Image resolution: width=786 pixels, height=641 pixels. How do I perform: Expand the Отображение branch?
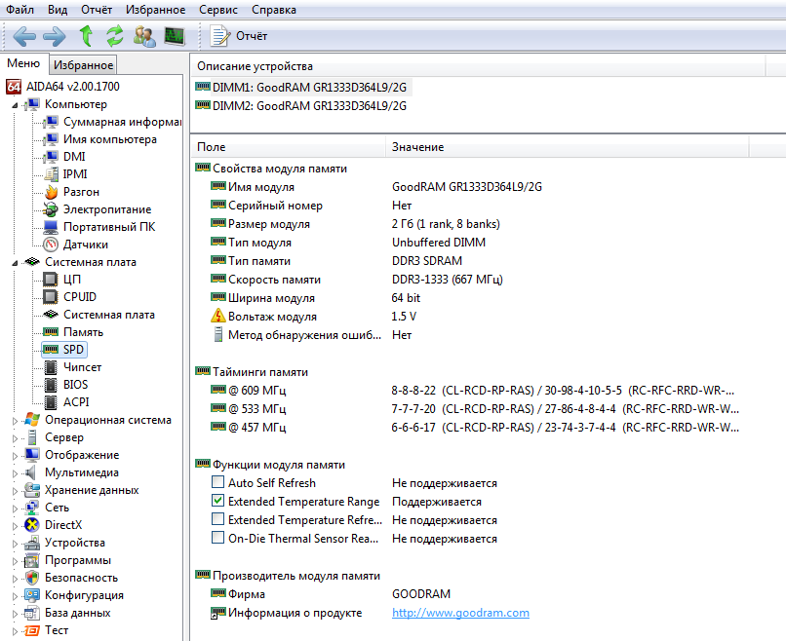point(15,456)
